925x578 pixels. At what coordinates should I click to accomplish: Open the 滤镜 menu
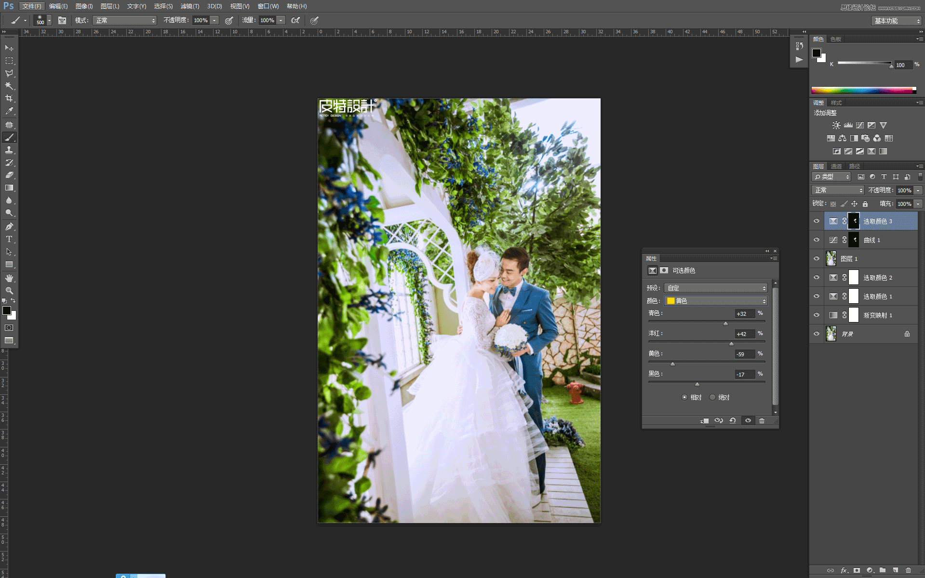tap(189, 6)
